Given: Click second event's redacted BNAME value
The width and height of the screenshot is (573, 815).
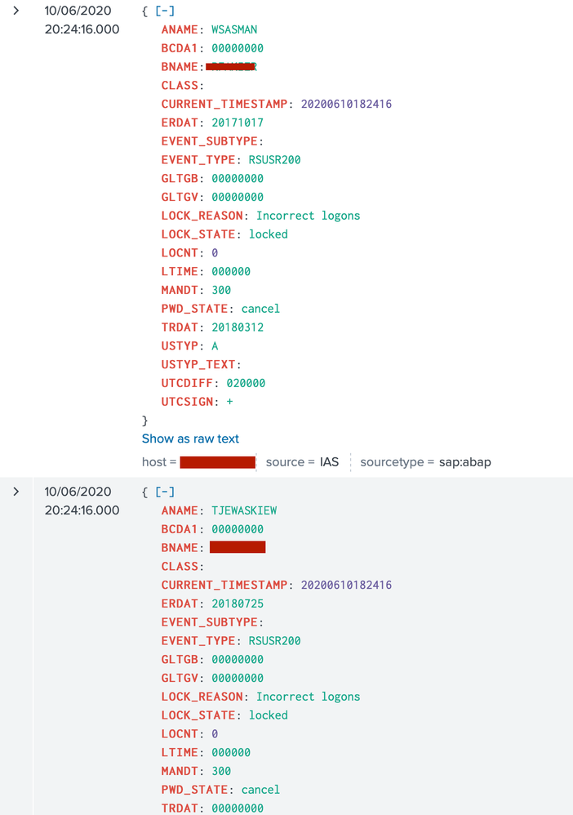Looking at the screenshot, I should 238,547.
